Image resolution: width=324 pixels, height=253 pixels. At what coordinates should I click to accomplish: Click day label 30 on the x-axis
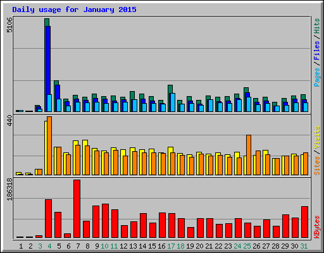pyautogui.click(x=294, y=246)
